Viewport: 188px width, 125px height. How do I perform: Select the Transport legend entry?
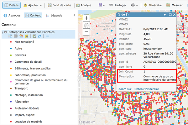tap(21, 89)
